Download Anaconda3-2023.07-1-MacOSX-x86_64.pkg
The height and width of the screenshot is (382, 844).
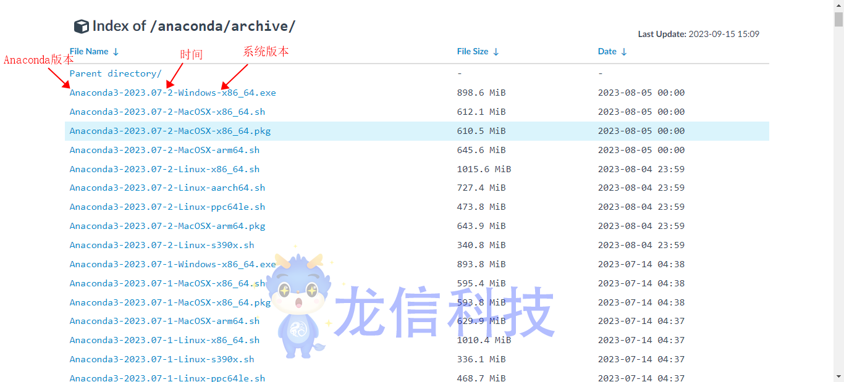tap(170, 302)
